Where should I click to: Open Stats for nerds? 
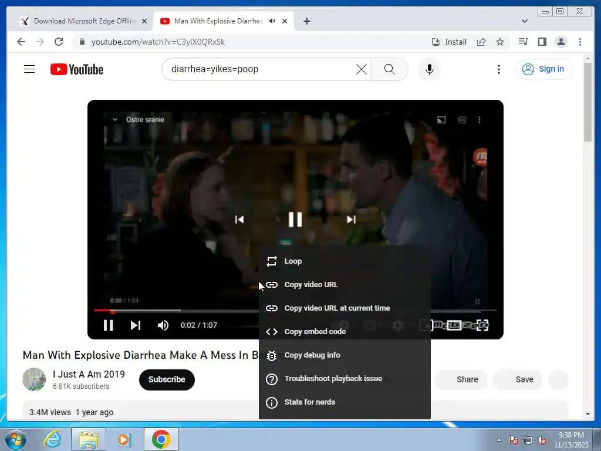345,402
